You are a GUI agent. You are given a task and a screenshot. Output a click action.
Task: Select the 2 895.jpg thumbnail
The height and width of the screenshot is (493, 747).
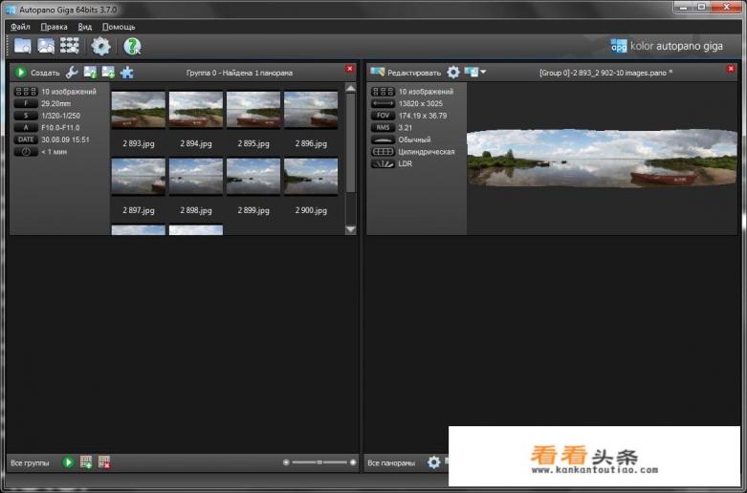click(253, 110)
